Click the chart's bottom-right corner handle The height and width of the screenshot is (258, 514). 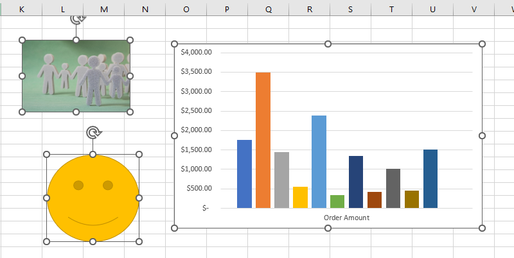482,228
